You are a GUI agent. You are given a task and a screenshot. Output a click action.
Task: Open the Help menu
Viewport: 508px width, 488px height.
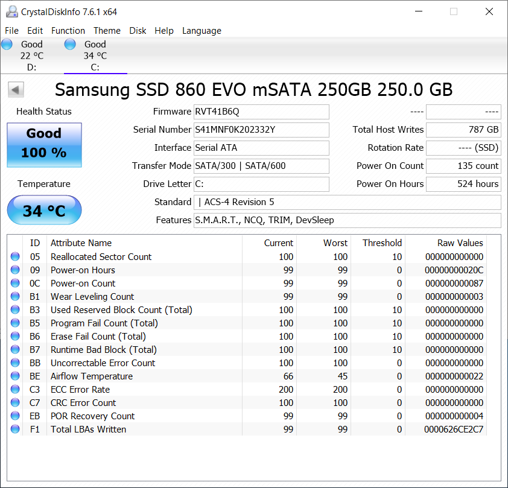coord(164,30)
